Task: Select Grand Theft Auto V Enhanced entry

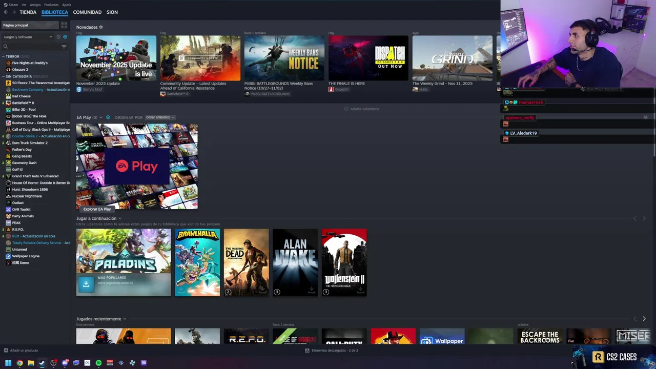Action: [35, 176]
